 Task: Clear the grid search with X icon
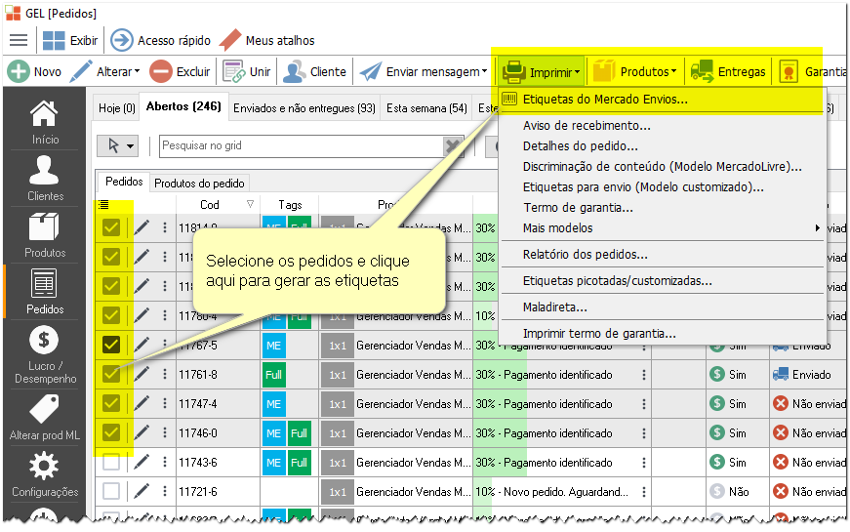coord(453,145)
